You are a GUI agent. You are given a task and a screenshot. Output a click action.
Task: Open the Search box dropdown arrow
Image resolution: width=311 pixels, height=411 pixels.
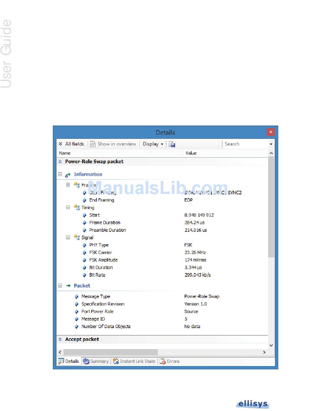tap(271, 144)
